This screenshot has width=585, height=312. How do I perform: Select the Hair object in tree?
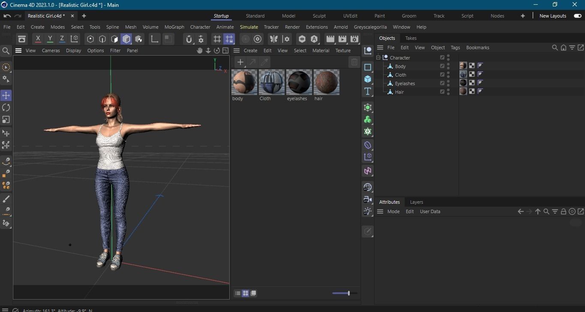click(x=399, y=92)
